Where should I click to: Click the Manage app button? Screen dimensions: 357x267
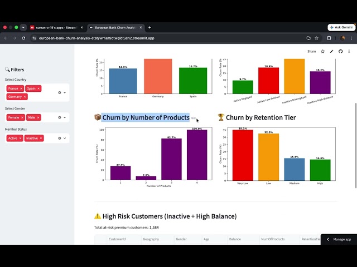tap(339, 239)
